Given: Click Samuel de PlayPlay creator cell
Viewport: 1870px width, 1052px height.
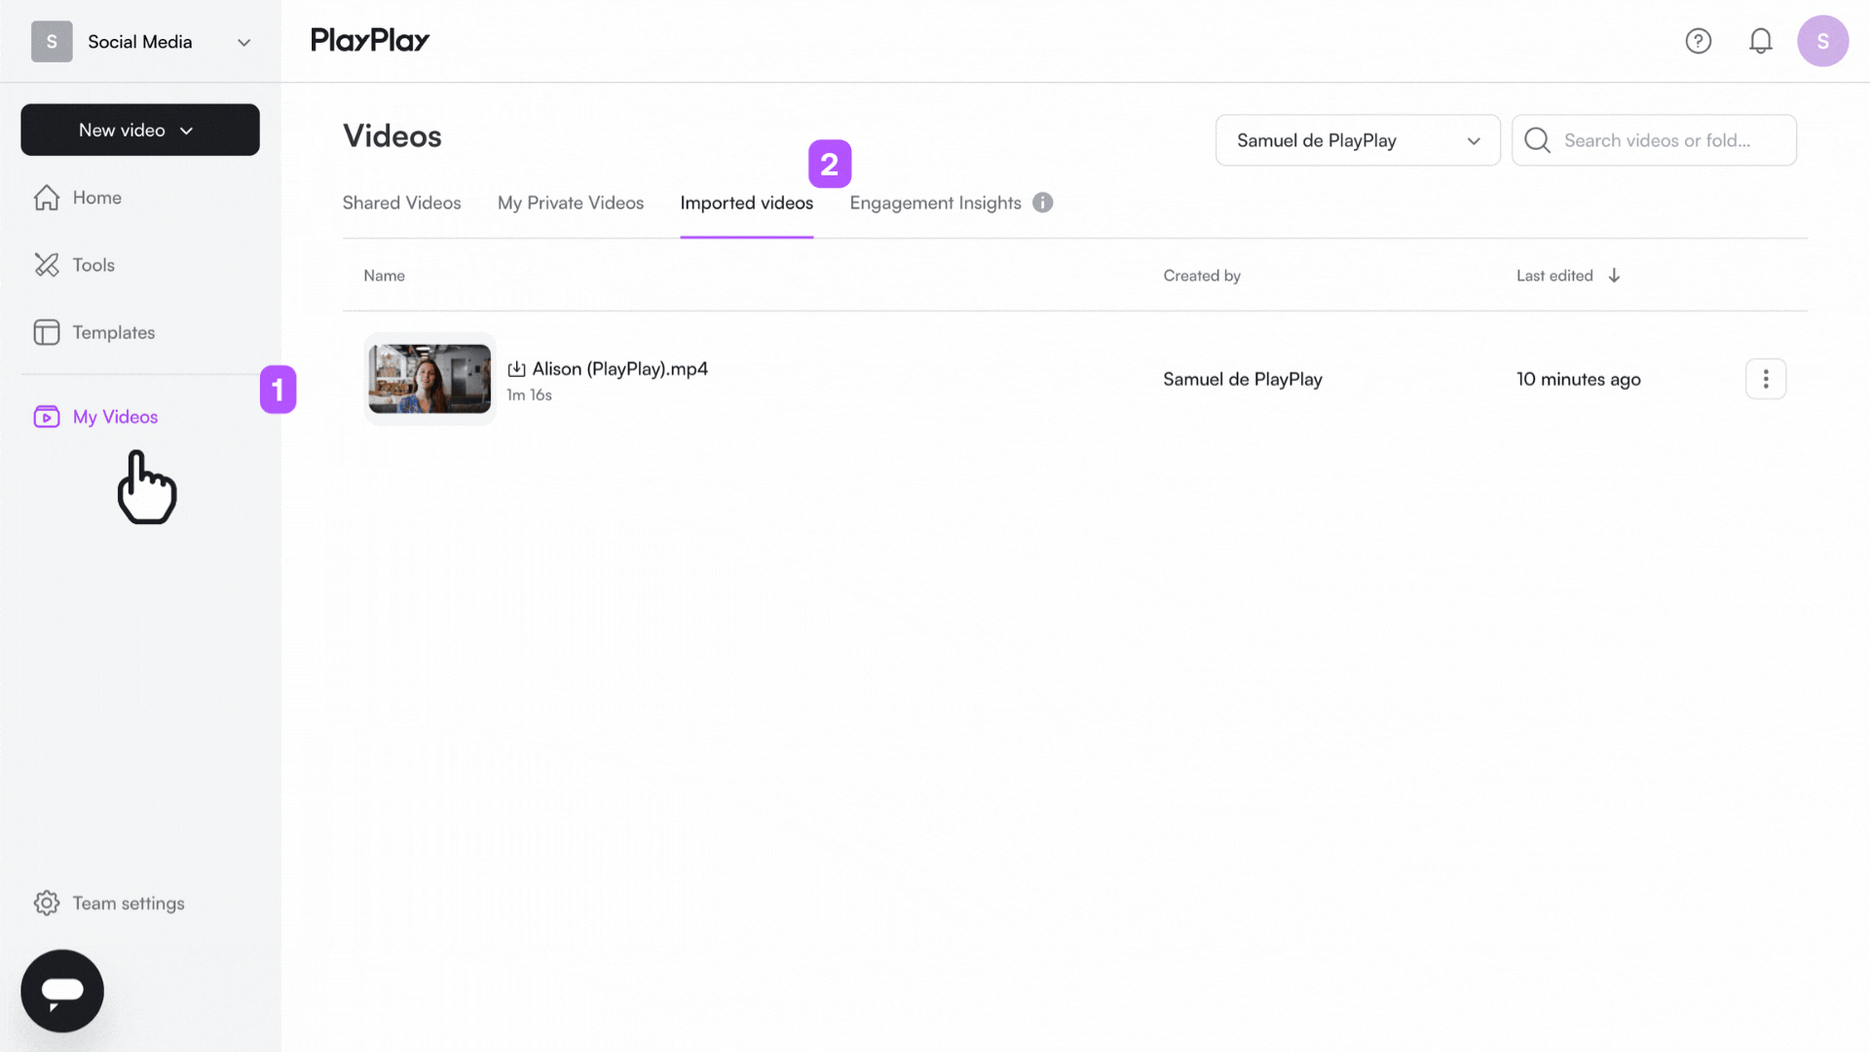Looking at the screenshot, I should point(1243,379).
